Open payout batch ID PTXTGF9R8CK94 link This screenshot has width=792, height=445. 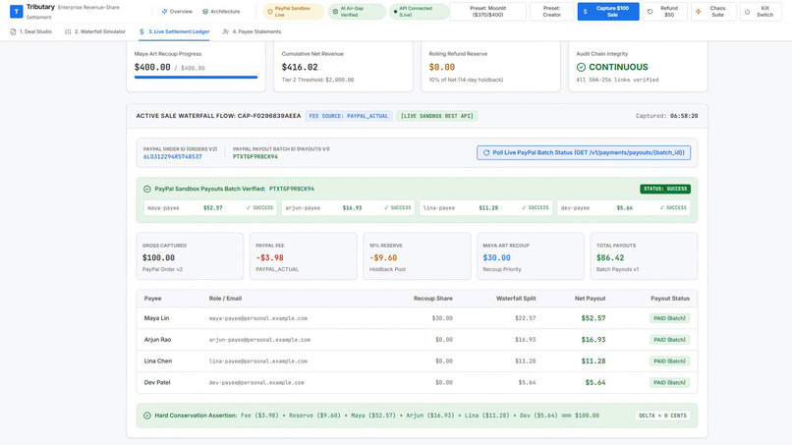255,157
